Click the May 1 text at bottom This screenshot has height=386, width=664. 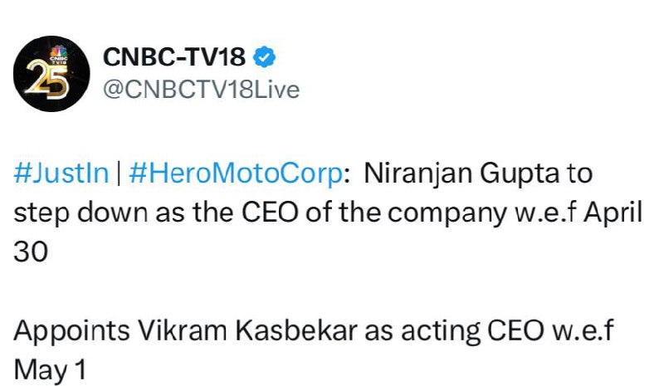click(x=50, y=369)
